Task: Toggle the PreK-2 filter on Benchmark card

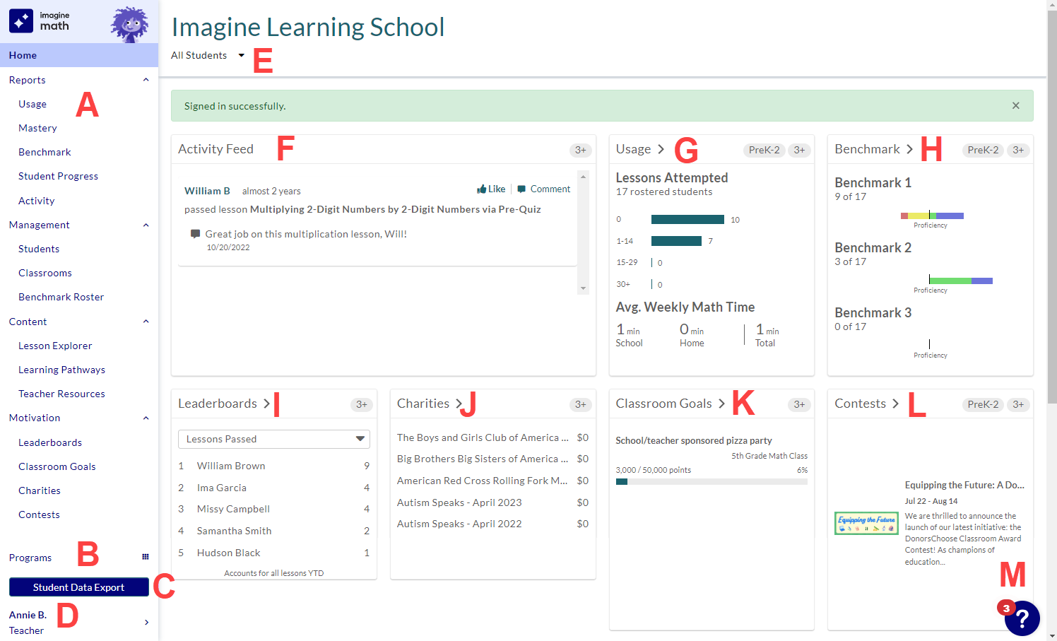Action: coord(983,150)
